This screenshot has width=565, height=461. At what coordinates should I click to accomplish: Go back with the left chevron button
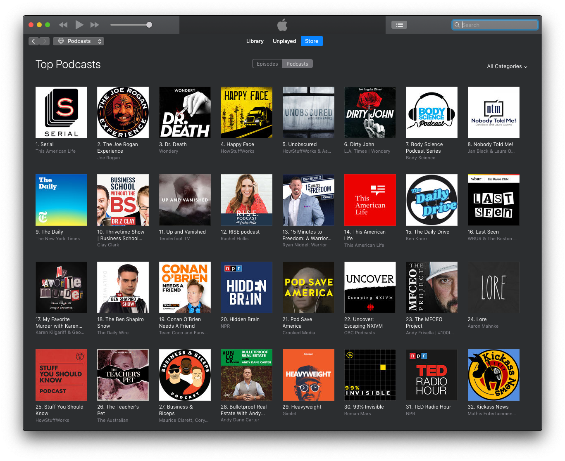pyautogui.click(x=33, y=41)
